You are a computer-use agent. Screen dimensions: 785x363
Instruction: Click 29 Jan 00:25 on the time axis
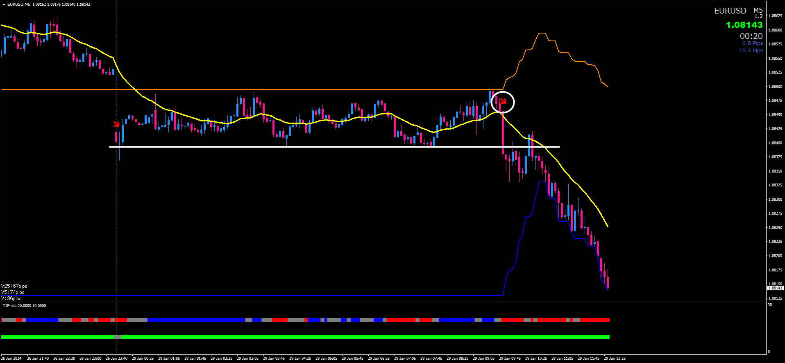coord(143,359)
